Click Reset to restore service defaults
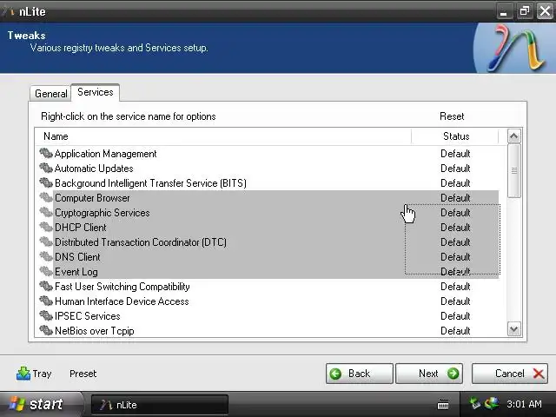Image resolution: width=556 pixels, height=417 pixels. pyautogui.click(x=452, y=116)
